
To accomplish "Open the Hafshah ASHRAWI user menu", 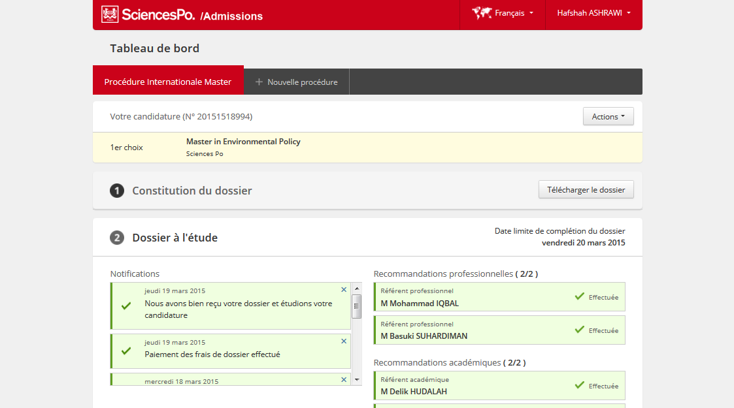I will pos(593,13).
